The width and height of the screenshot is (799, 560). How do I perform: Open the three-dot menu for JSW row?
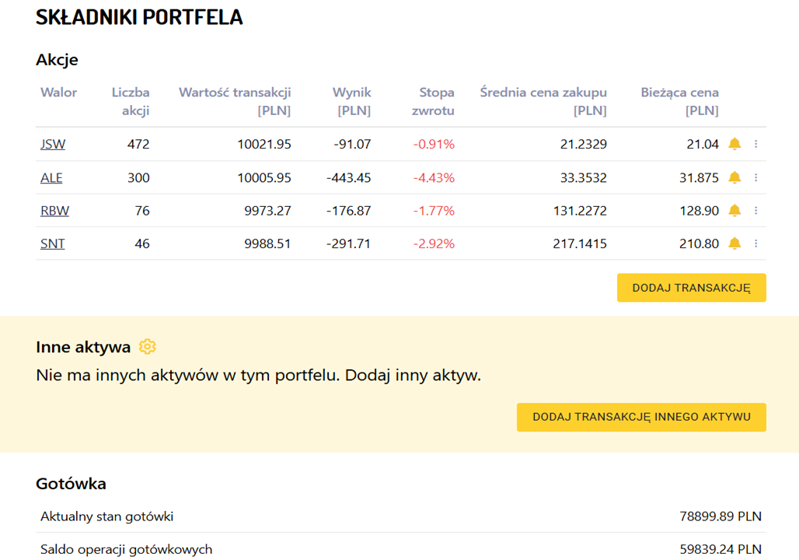point(756,144)
